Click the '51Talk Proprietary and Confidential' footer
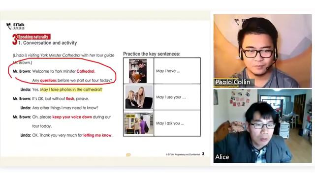The image size is (315, 177). (183, 154)
